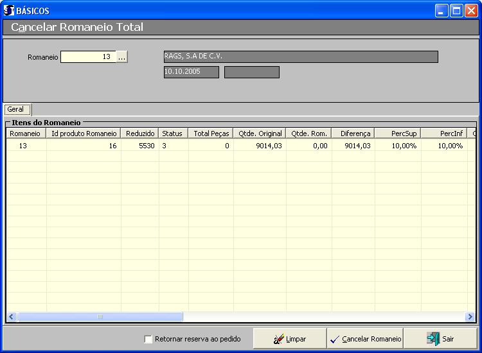Click the horizontal scrollbar thumb
482x353 pixels.
click(x=100, y=317)
